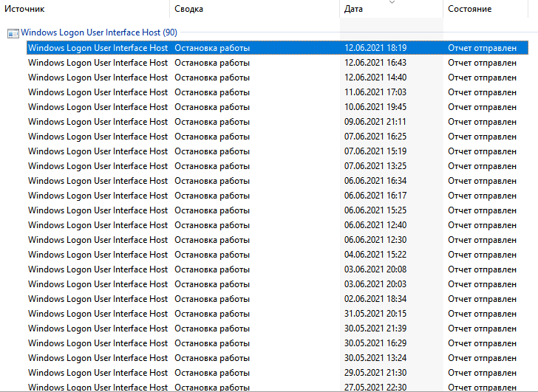Select the report dated 29.05.2021 21:30

point(277,372)
